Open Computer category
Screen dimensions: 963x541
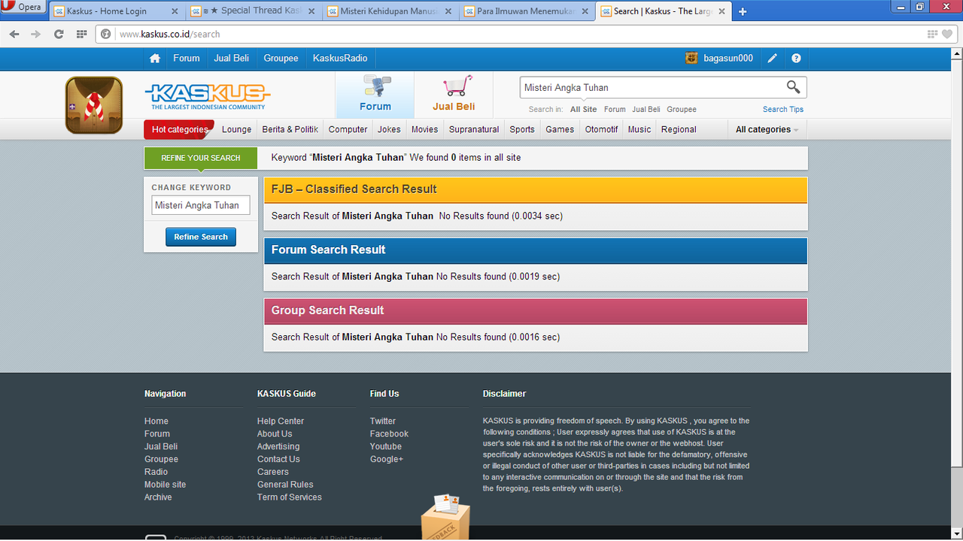(348, 129)
